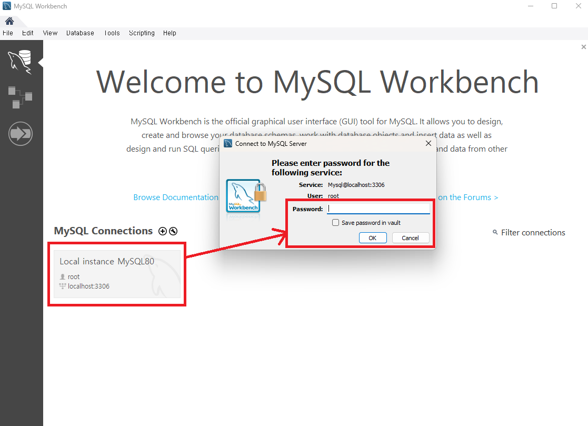The width and height of the screenshot is (588, 426).
Task: Open manage connections wrench icon
Action: pos(173,231)
